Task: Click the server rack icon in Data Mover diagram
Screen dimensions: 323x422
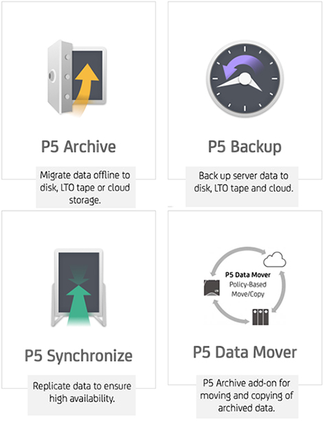Action: (x=260, y=317)
